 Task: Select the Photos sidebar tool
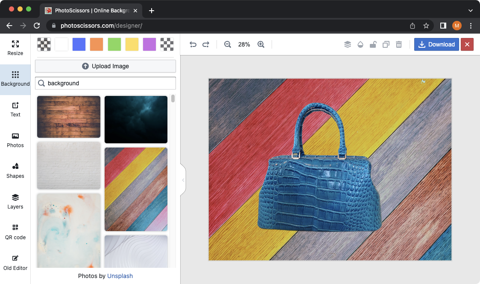coord(15,140)
